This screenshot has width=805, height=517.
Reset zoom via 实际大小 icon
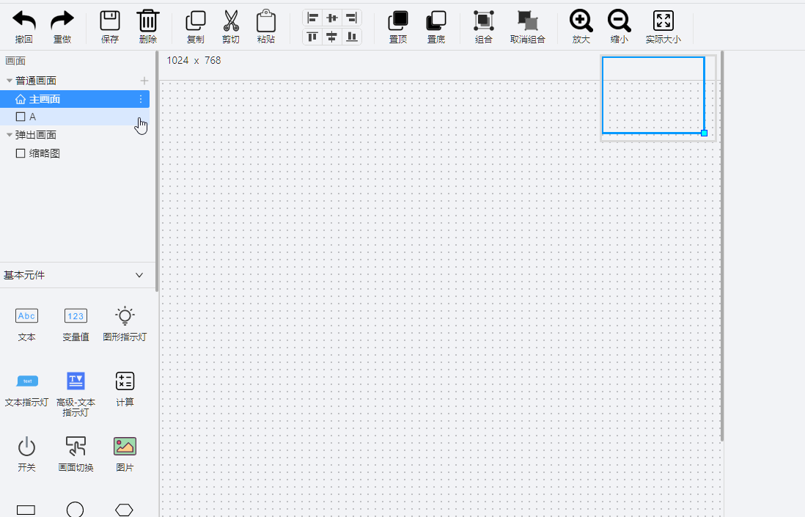click(x=663, y=21)
